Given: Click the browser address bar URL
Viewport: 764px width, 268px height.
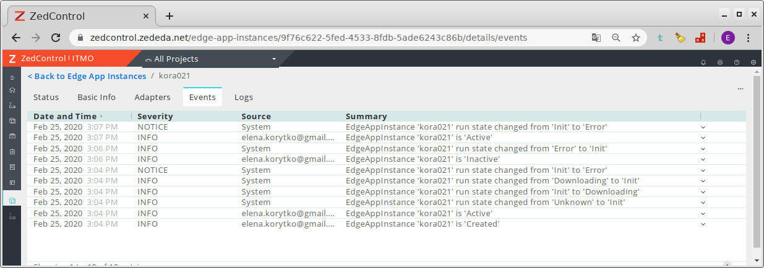Looking at the screenshot, I should pos(309,38).
